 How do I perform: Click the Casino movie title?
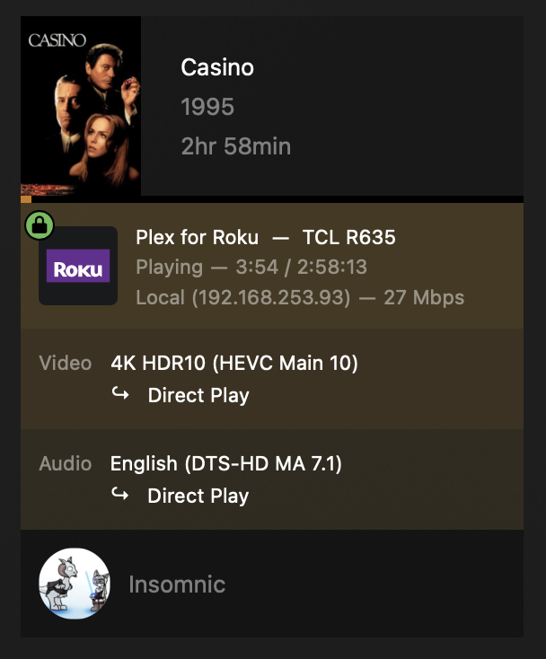(x=217, y=67)
